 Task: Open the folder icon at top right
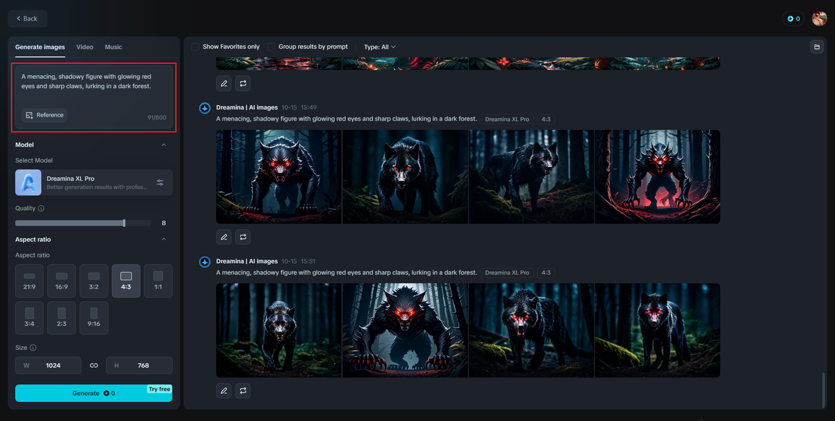816,47
